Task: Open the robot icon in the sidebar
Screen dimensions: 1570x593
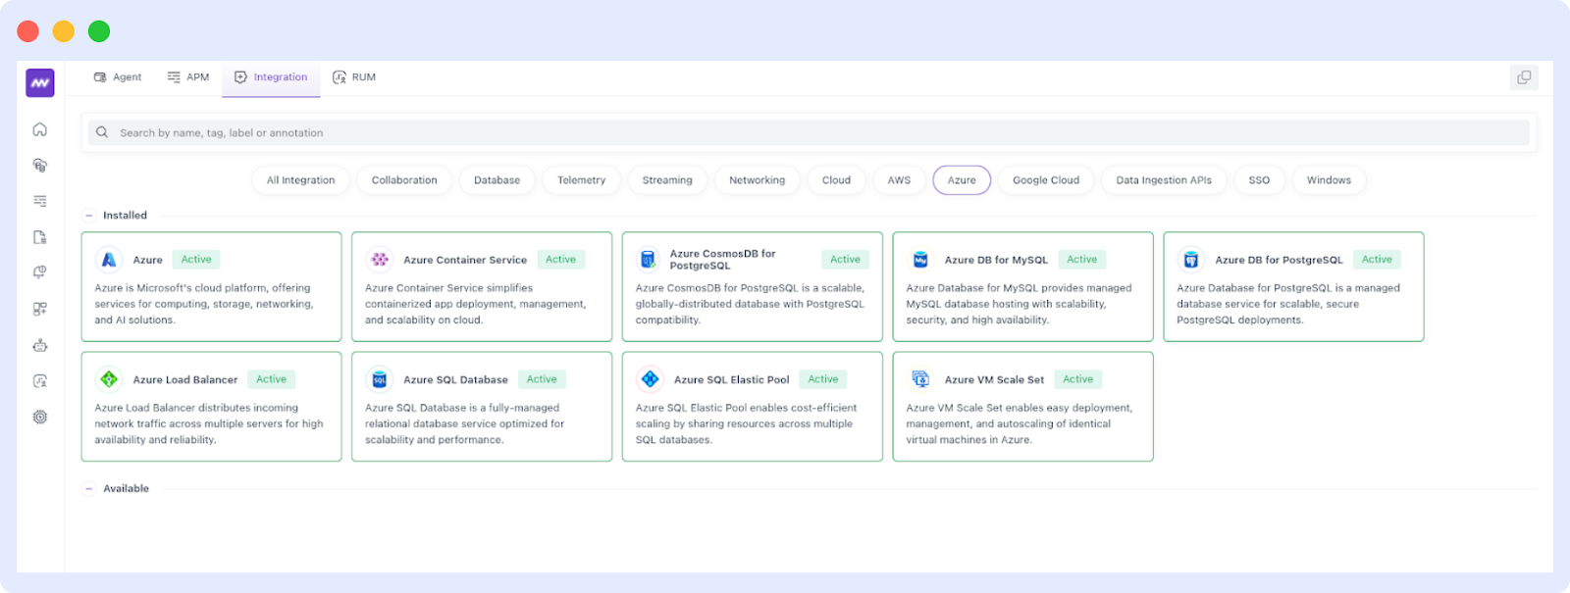Action: (40, 345)
